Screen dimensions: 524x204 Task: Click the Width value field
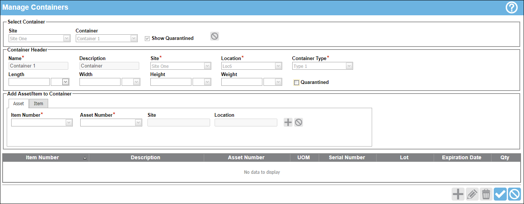[x=100, y=82]
